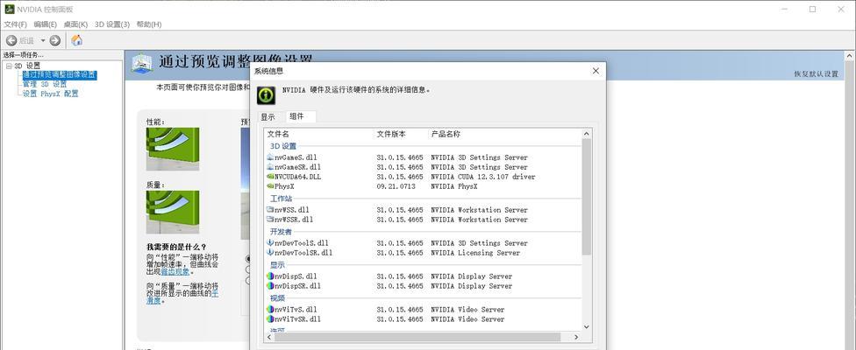856x350 pixels.
Task: Click the green info icon in 系统信息 dialog
Action: tap(267, 95)
